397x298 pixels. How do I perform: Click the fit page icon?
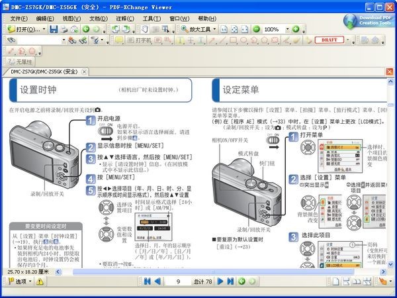click(x=234, y=29)
